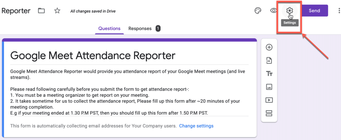Add an image from the sidebar

click(269, 87)
